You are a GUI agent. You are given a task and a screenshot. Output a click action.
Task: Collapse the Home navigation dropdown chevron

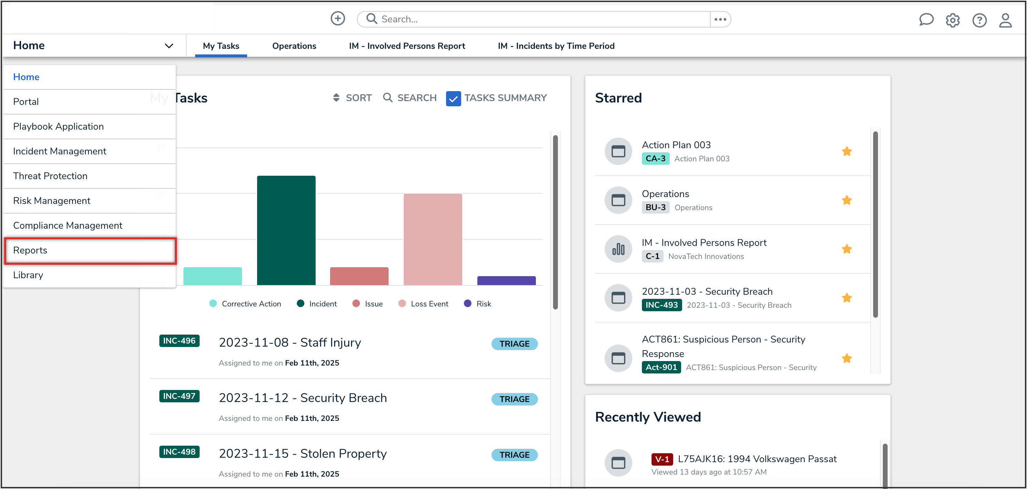[x=169, y=46]
